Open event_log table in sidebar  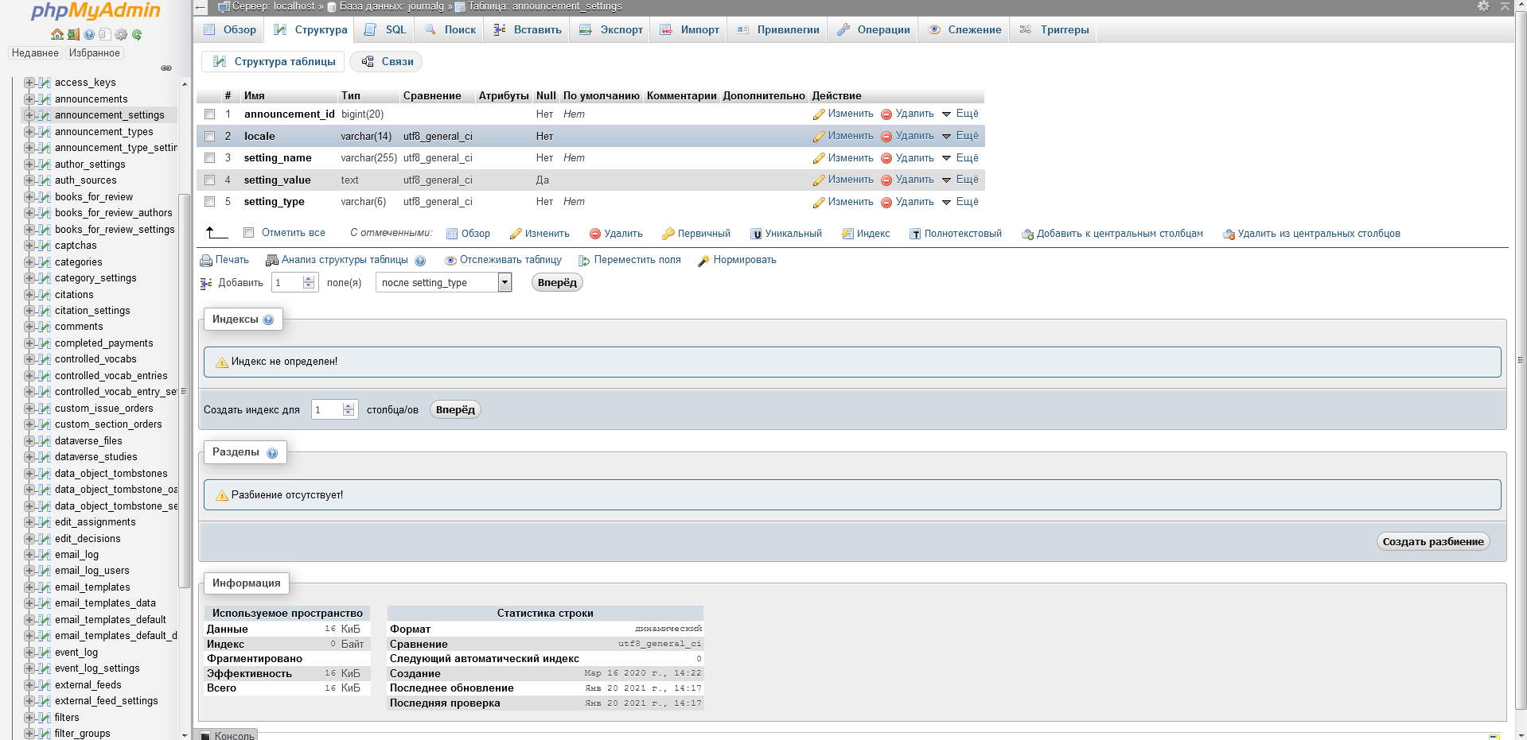(x=76, y=653)
